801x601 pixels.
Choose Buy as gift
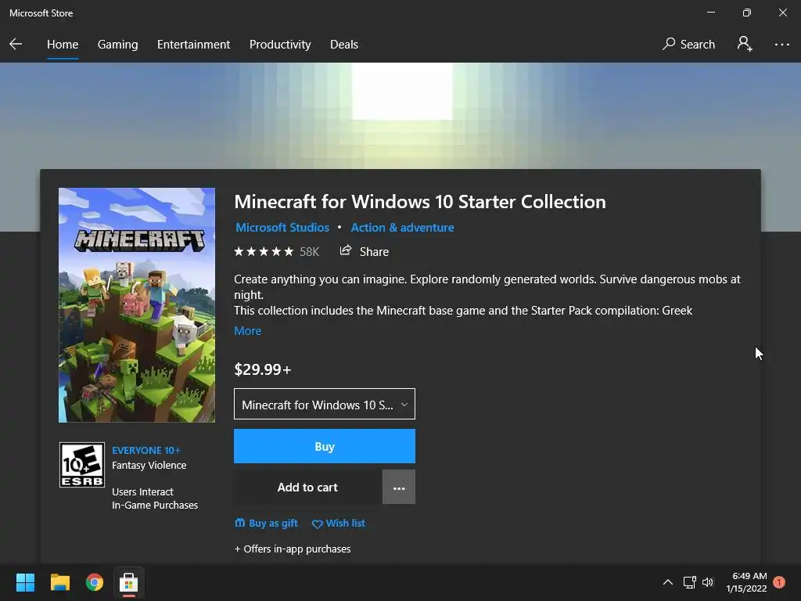(x=266, y=524)
